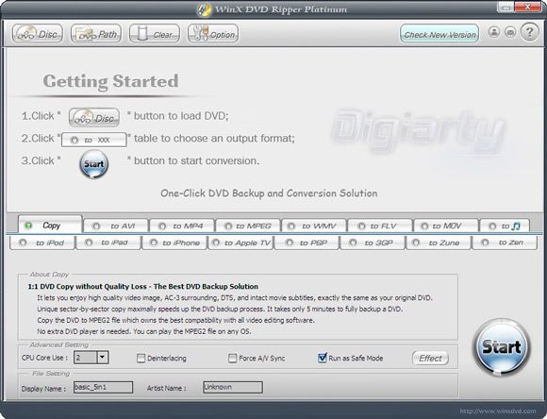This screenshot has height=419, width=547.
Task: Click Check New Version
Action: pyautogui.click(x=439, y=34)
